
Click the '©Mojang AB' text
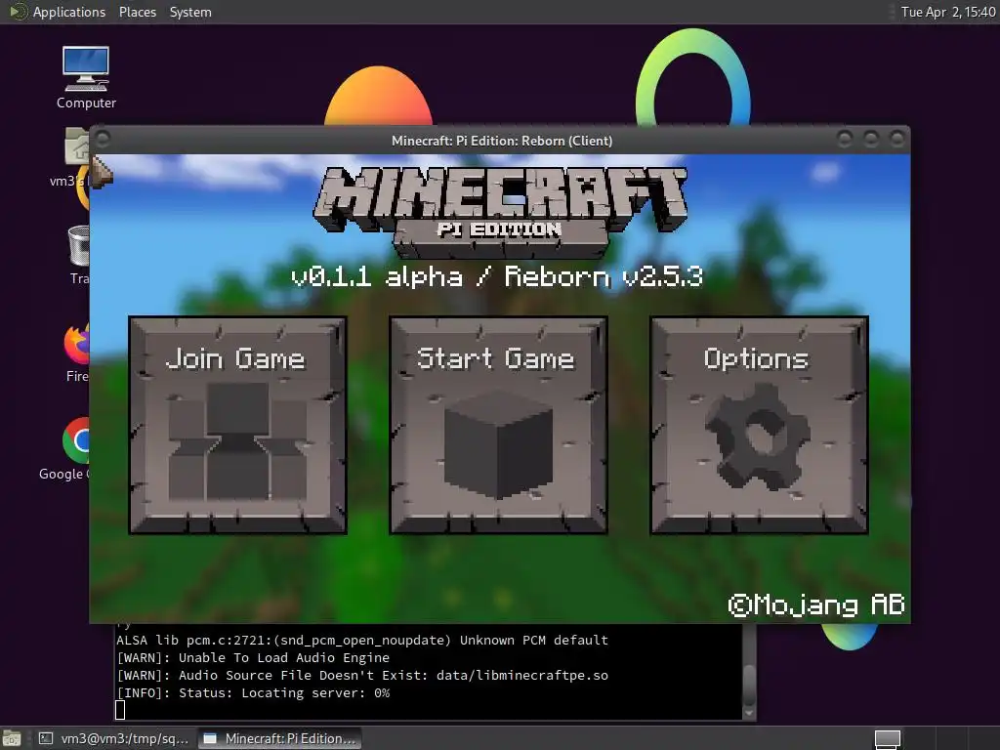click(x=816, y=604)
